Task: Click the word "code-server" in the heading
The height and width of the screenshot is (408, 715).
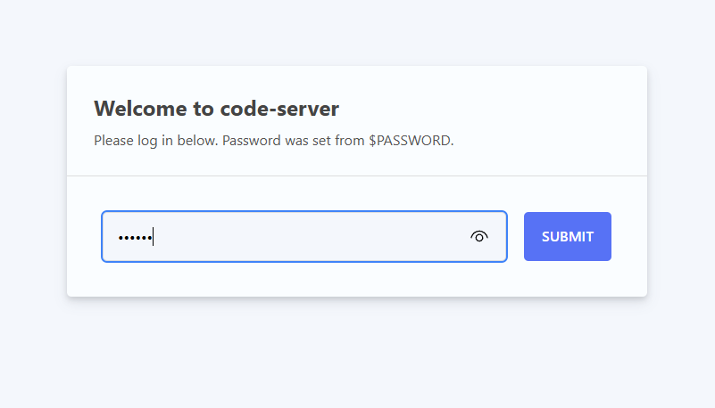Action: pos(279,109)
